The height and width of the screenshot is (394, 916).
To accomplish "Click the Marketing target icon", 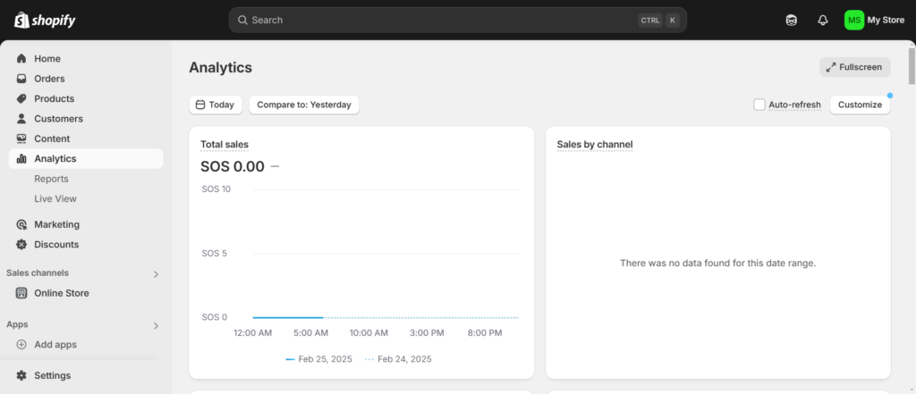I will (21, 225).
